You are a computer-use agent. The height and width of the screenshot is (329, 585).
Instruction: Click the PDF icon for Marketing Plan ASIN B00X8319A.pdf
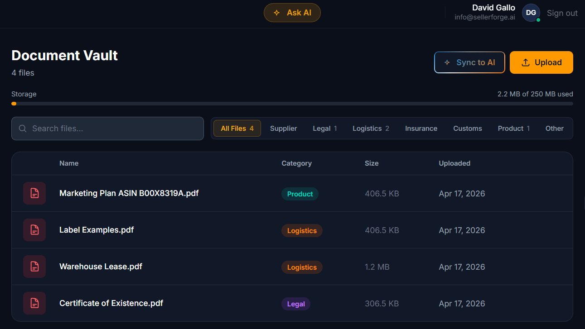coord(34,193)
